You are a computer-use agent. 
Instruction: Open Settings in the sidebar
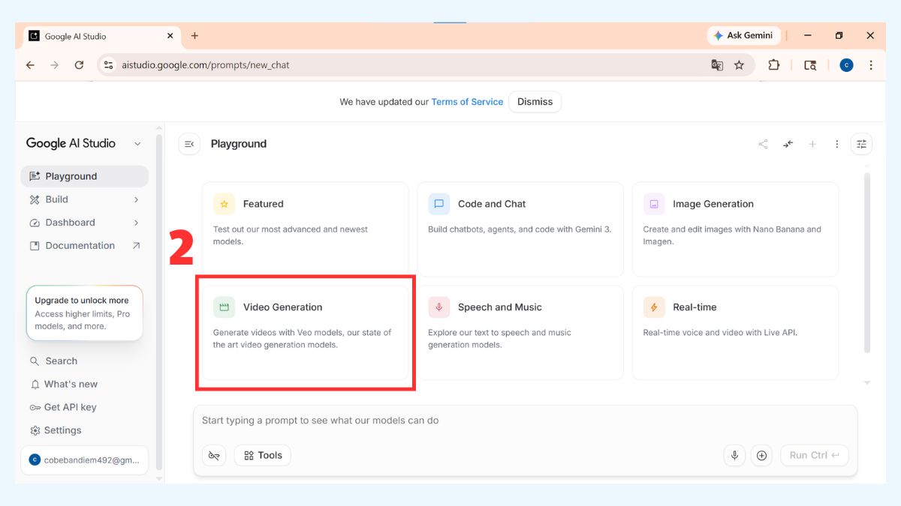pos(84,430)
